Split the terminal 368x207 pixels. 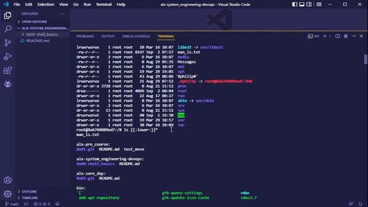point(338,36)
